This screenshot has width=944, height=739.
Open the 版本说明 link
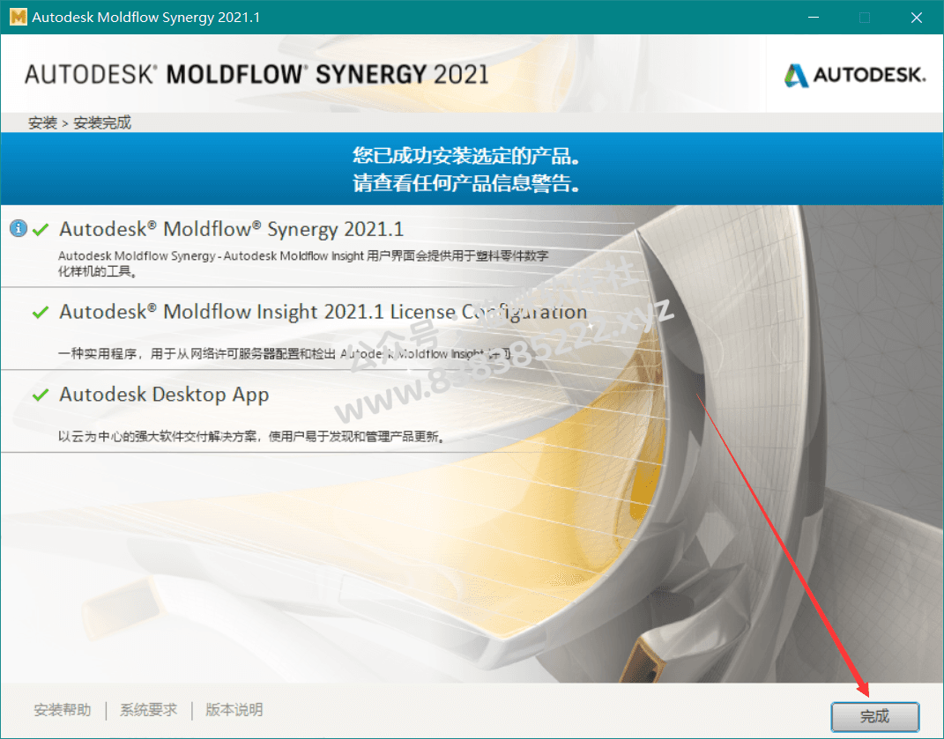234,710
